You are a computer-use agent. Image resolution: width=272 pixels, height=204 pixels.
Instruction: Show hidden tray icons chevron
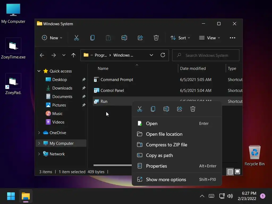[x=202, y=196]
